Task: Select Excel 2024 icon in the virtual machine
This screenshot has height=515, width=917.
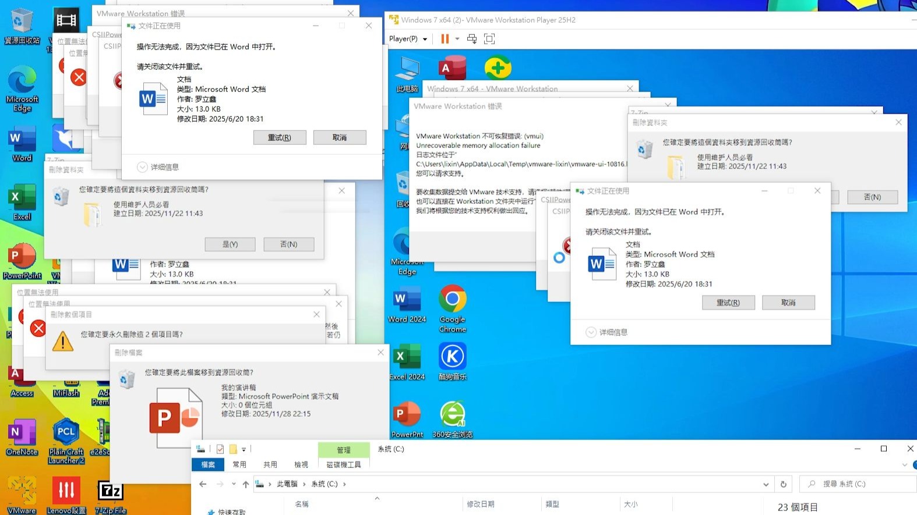Action: coord(407,362)
